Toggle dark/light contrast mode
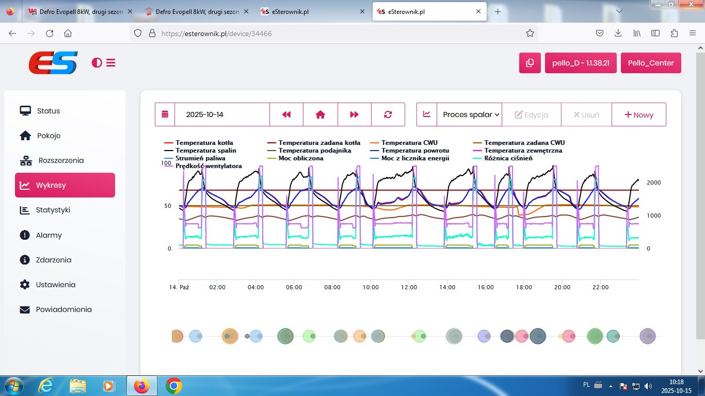705x396 pixels. [x=97, y=63]
